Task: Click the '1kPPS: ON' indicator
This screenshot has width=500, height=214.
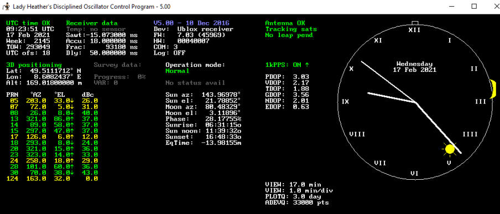Action: [x=287, y=65]
